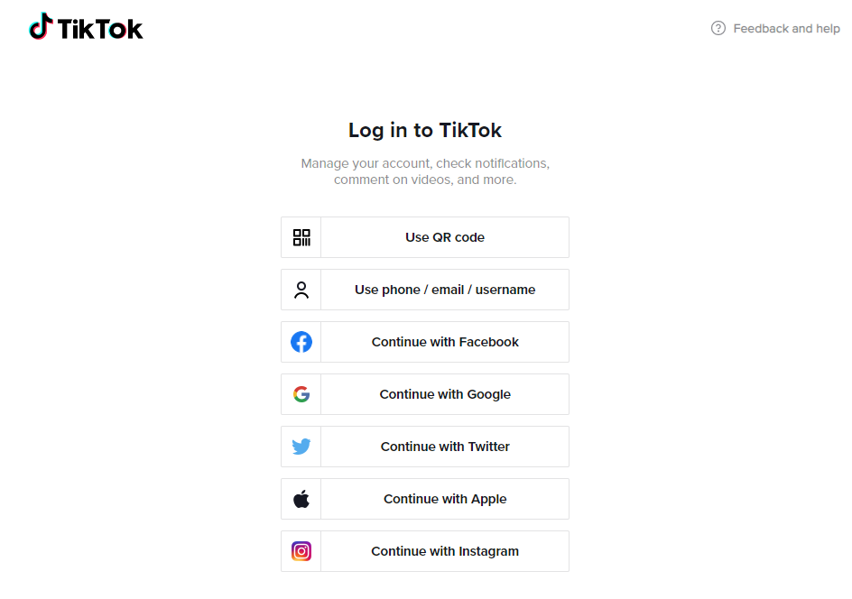Select the Use QR code label
852x599 pixels.
tap(445, 237)
